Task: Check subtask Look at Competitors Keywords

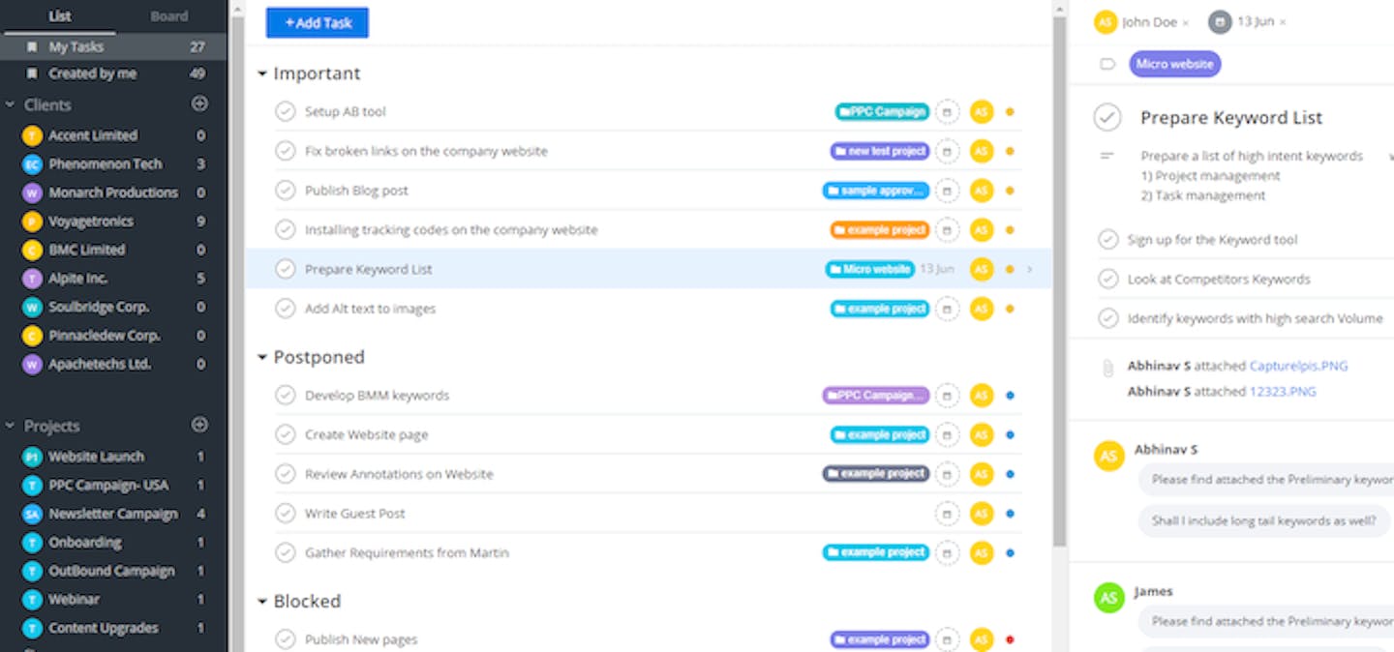Action: click(x=1107, y=280)
